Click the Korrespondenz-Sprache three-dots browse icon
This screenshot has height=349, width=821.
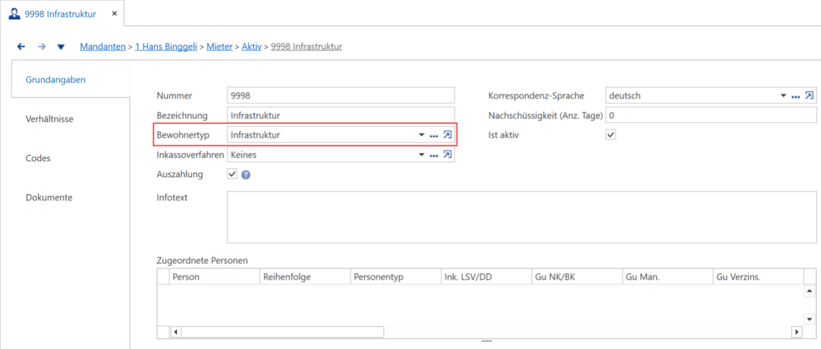coord(796,96)
